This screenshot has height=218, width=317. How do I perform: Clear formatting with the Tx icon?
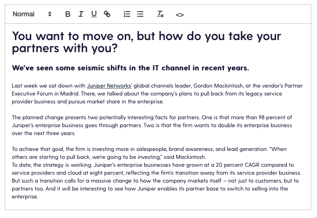click(160, 14)
